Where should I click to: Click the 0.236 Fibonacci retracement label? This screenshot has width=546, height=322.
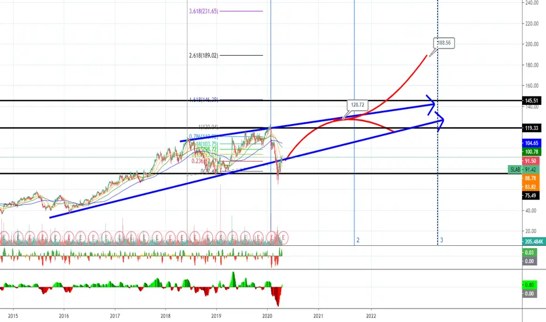click(205, 161)
